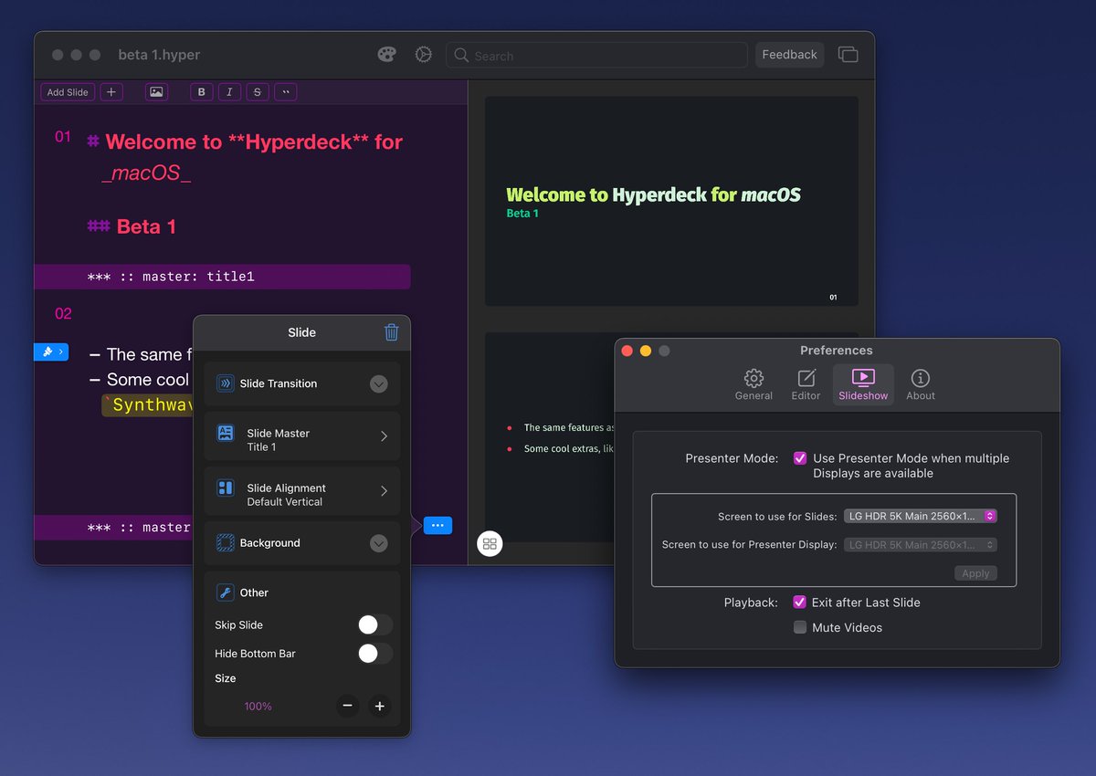Minimize the Preferences window
The image size is (1096, 776).
click(646, 351)
